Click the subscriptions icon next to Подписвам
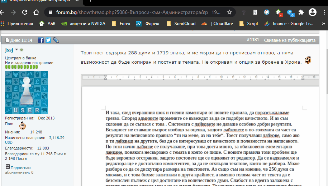Viewport: 328px width, 186px height. point(8,167)
